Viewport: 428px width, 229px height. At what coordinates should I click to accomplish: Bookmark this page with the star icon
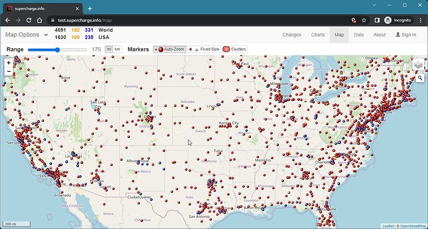pos(364,20)
